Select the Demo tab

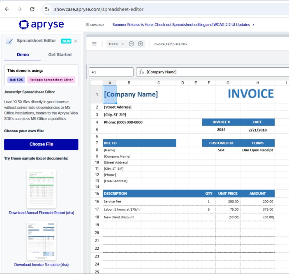[x=23, y=54]
